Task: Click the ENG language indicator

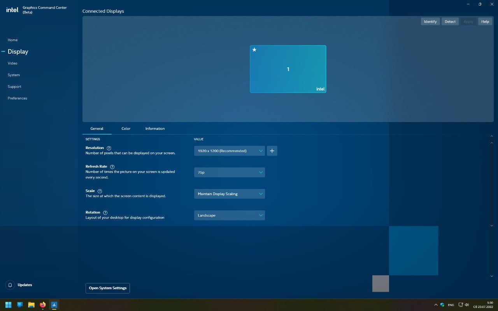Action: tap(451, 305)
